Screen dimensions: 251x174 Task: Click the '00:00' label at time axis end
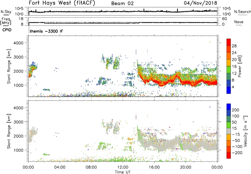coord(217,167)
